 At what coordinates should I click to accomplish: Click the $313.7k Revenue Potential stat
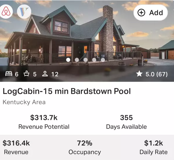(x=44, y=122)
